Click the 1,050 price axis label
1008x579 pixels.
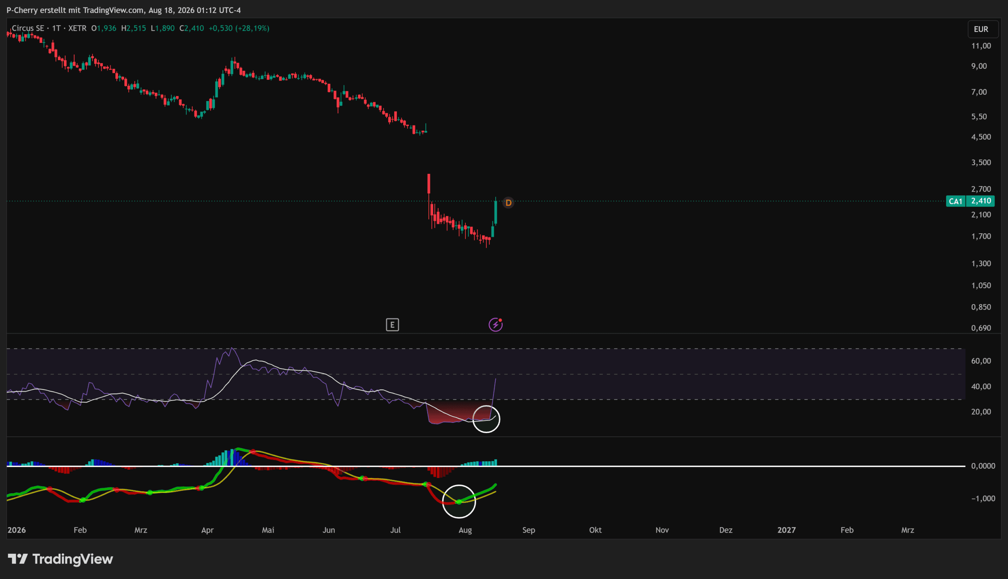[x=981, y=286]
